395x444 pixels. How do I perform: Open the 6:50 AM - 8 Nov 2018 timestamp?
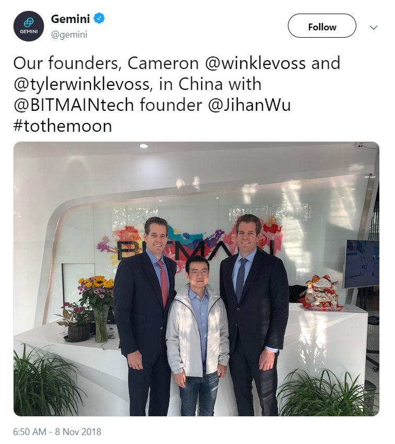(x=57, y=432)
